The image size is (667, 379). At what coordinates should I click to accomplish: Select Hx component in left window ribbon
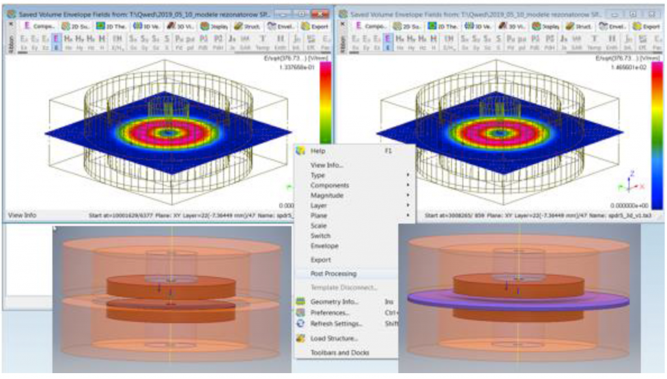[68, 42]
